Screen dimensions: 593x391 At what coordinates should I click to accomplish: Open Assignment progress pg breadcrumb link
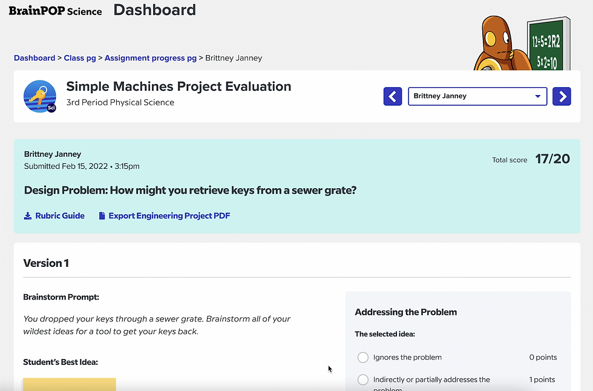(x=151, y=58)
